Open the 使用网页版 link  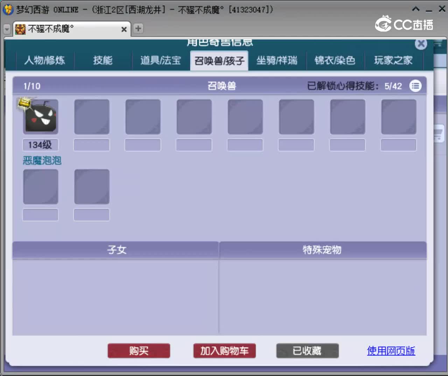click(x=391, y=350)
